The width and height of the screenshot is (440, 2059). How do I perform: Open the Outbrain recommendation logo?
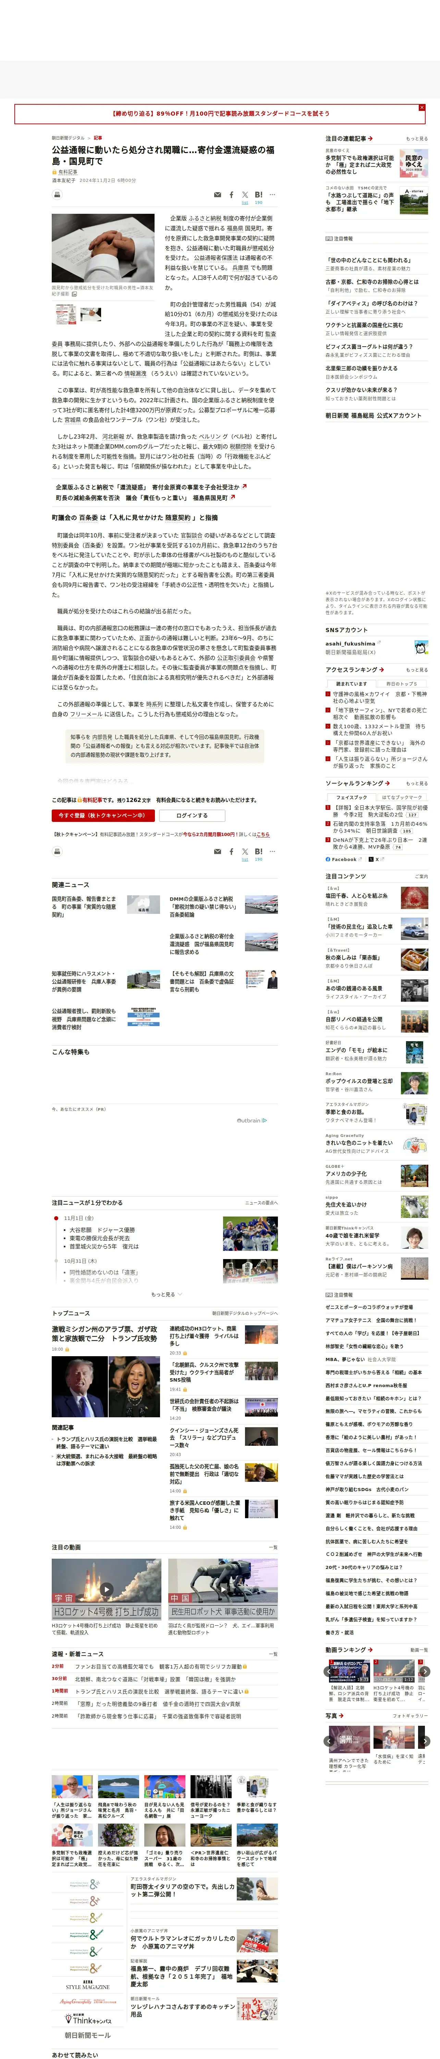(x=252, y=1121)
